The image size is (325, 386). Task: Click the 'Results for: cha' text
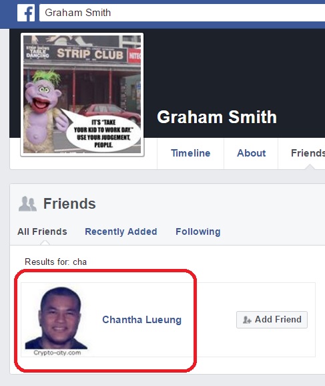[56, 262]
